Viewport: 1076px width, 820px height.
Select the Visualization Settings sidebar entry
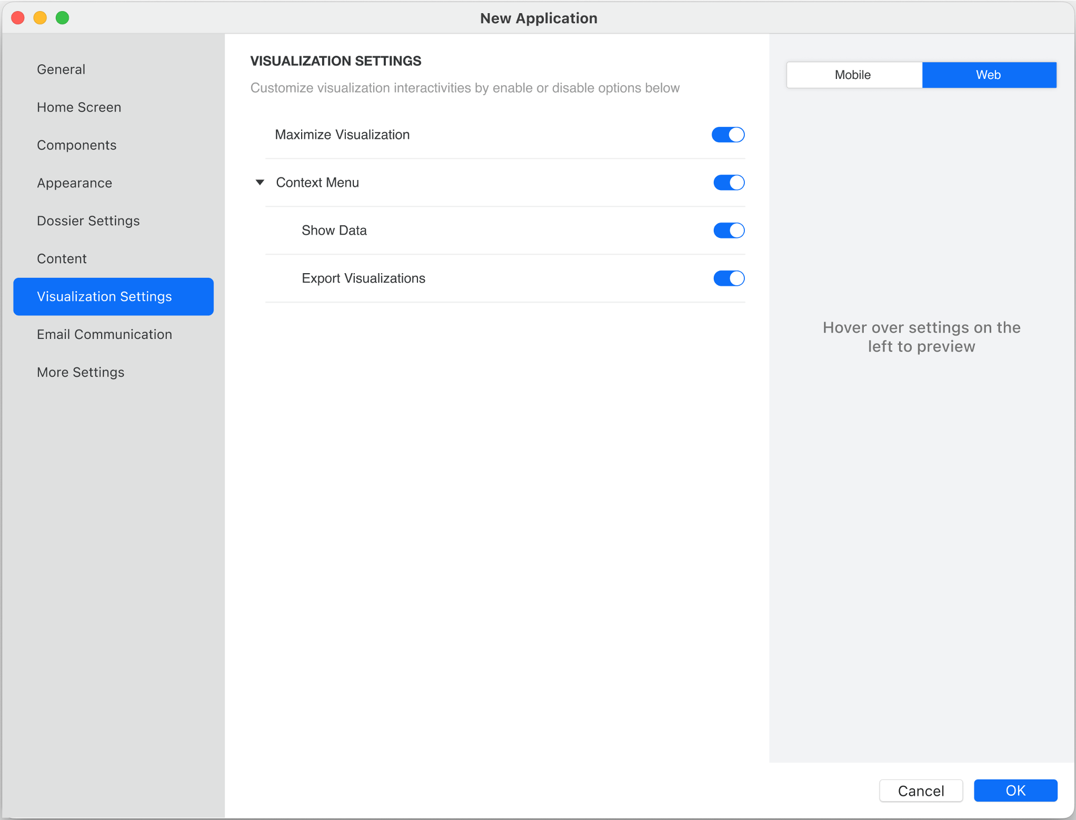[104, 296]
